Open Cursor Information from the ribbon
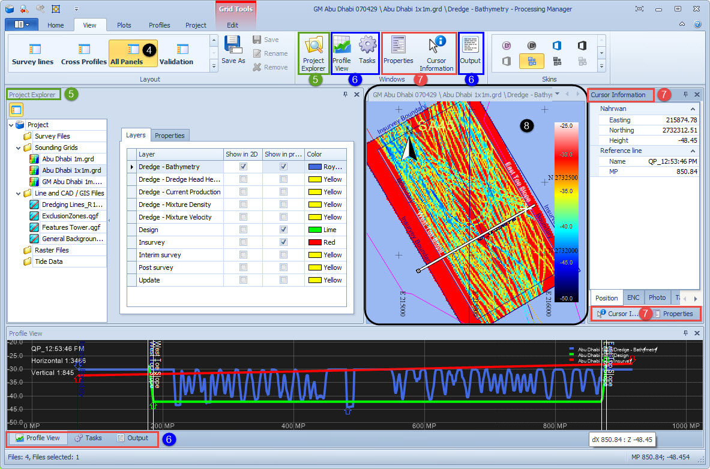710x469 pixels. click(x=436, y=46)
